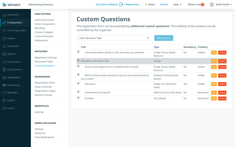This screenshot has width=235, height=147.
Task: Click the Demo status indicator
Action: (150, 4)
